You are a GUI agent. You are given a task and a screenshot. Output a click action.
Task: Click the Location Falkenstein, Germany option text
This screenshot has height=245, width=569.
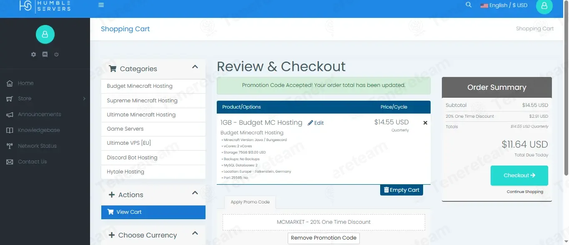257,171
